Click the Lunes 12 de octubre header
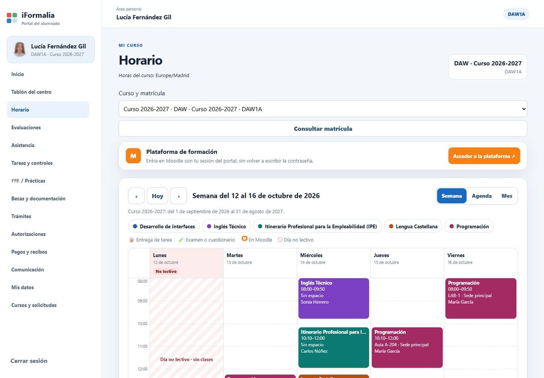The width and height of the screenshot is (544, 378). [x=186, y=263]
